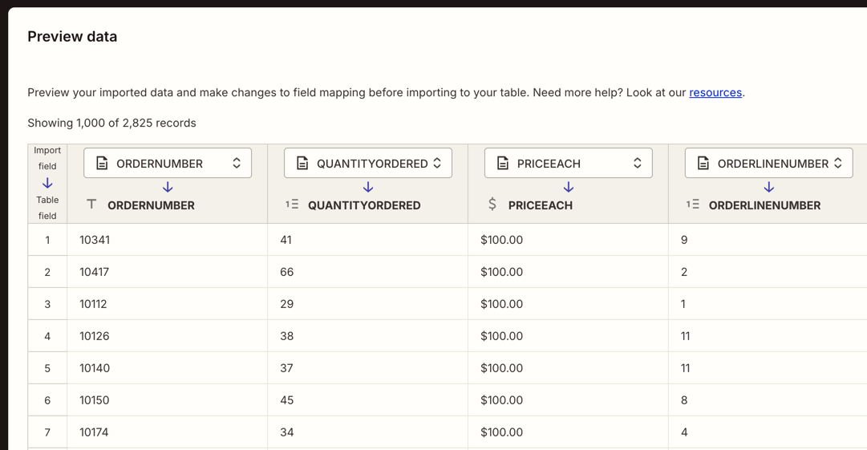
Task: Select order line number cell 8
Action: click(x=768, y=400)
